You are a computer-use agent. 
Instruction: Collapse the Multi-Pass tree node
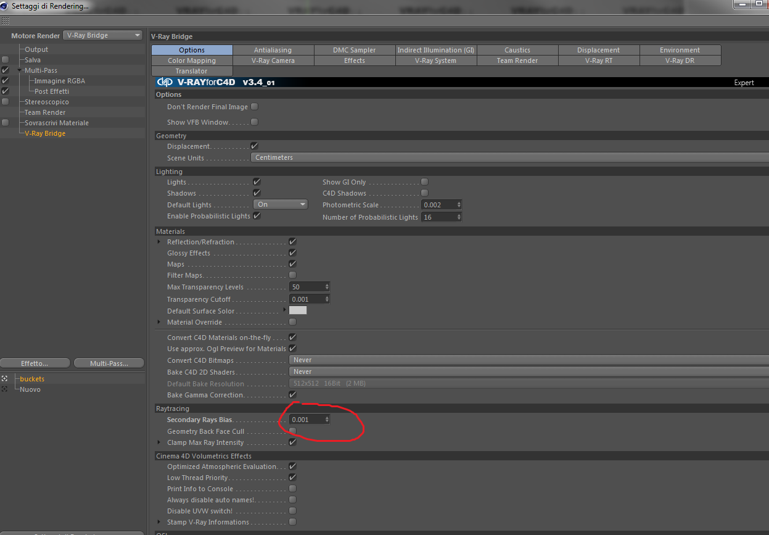20,70
